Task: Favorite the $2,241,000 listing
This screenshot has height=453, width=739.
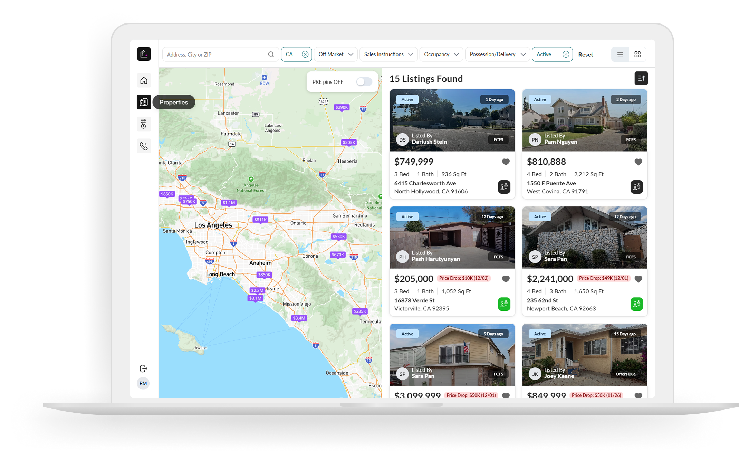Action: (639, 279)
